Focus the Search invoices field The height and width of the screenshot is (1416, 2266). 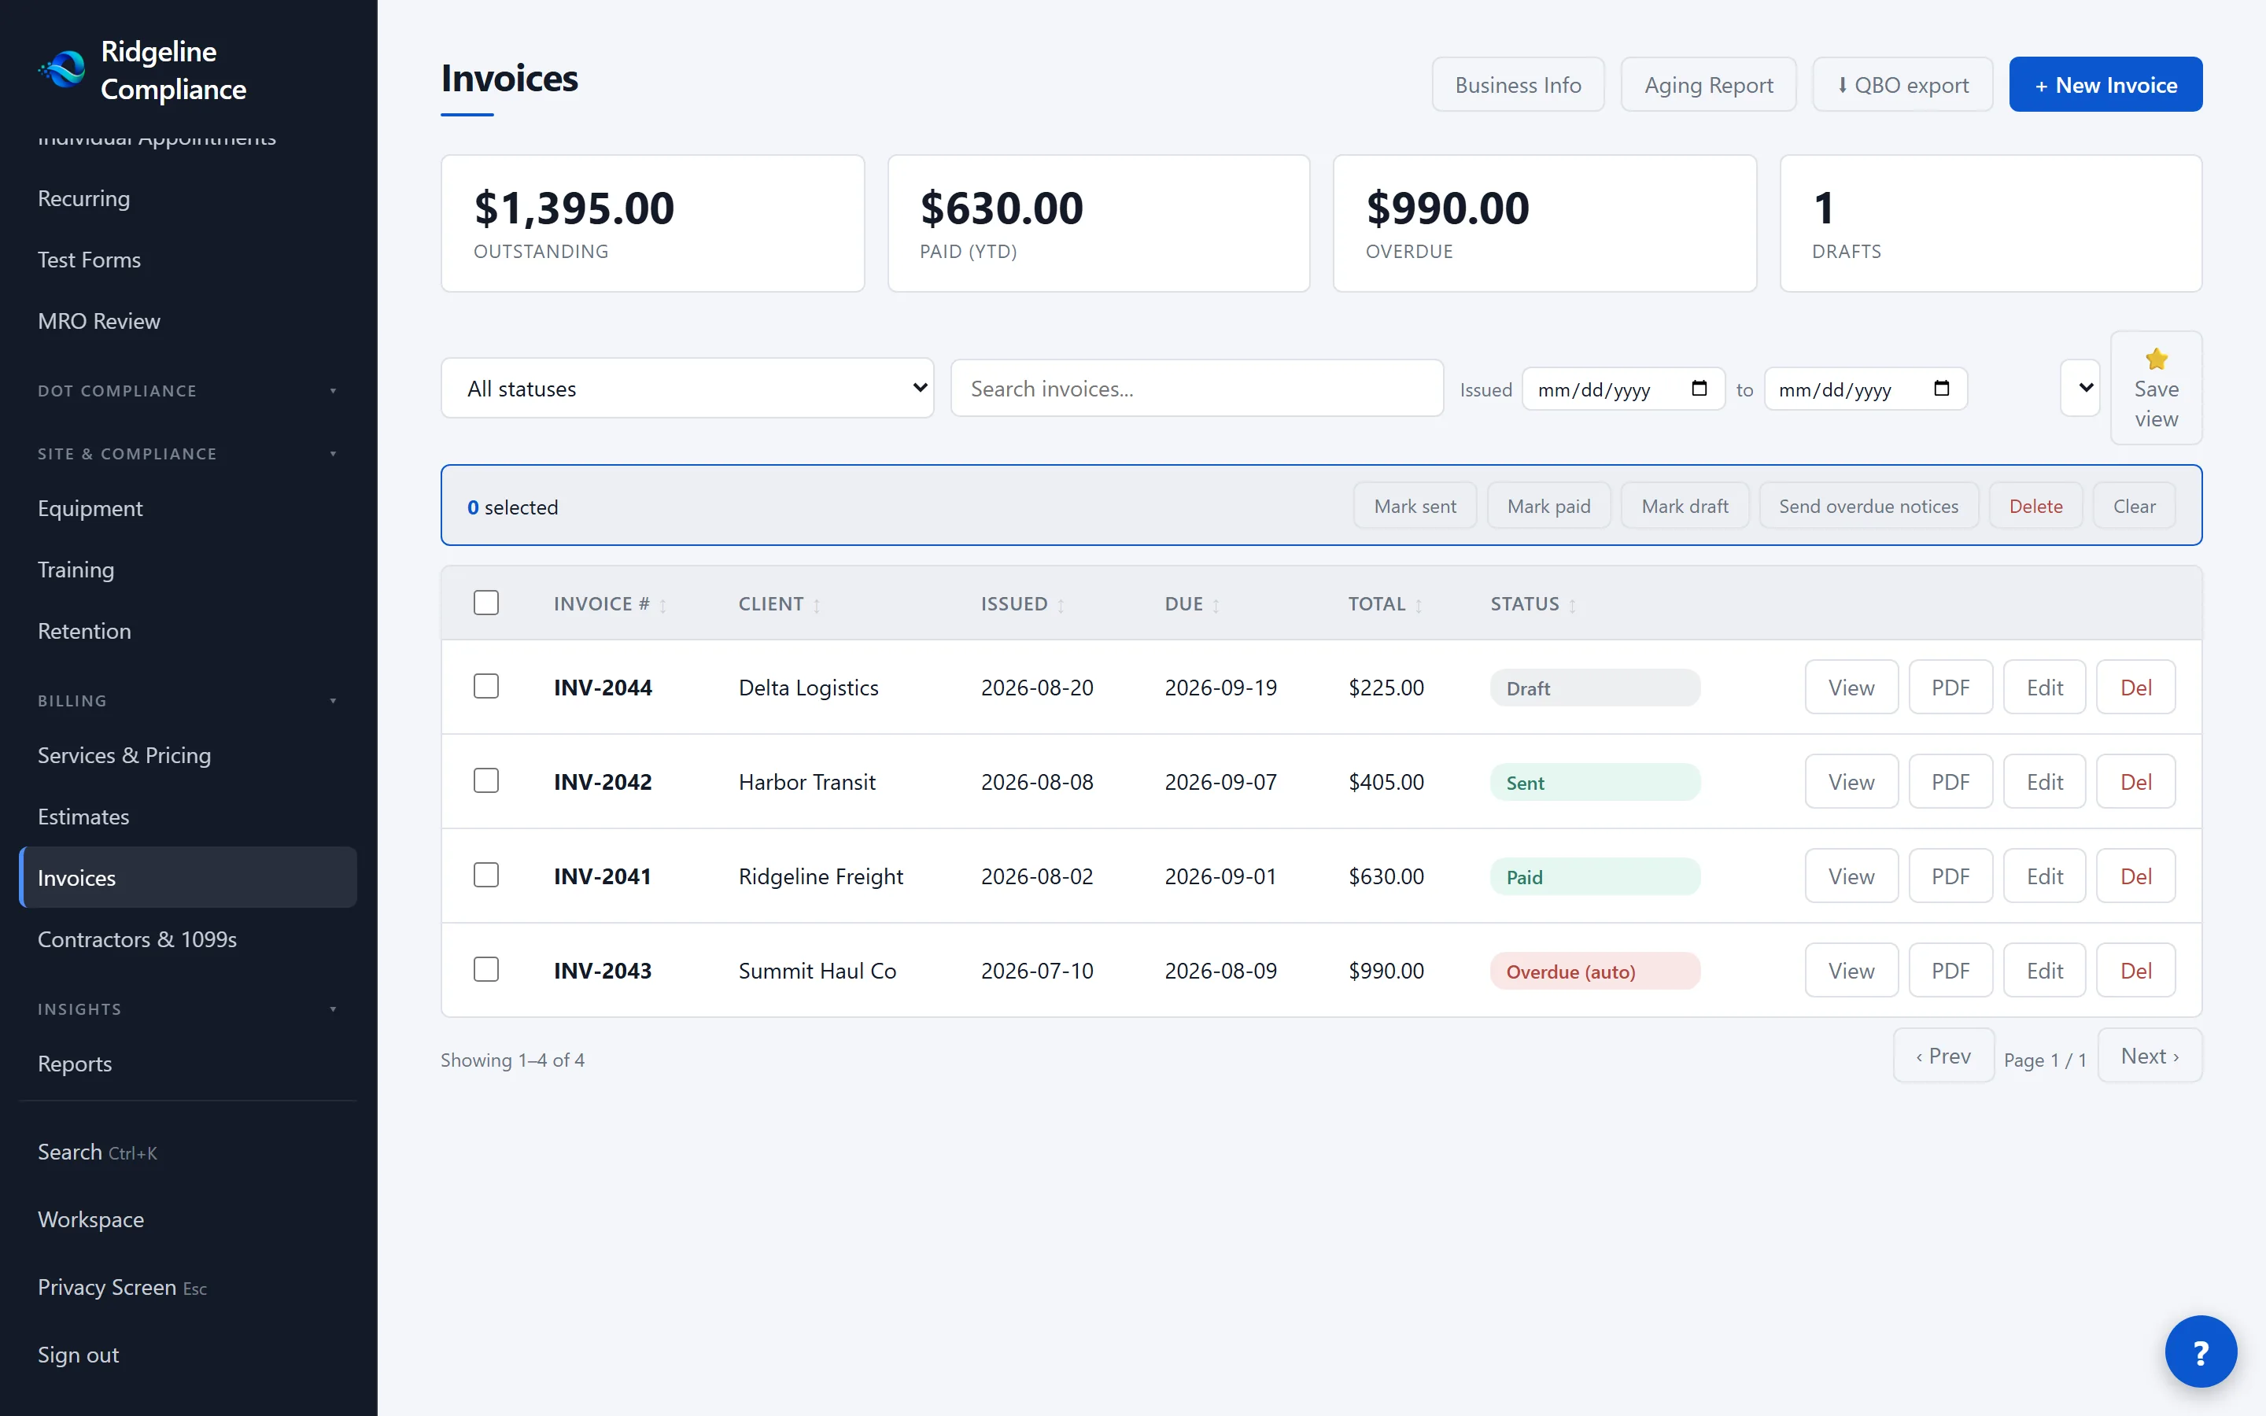click(1197, 388)
